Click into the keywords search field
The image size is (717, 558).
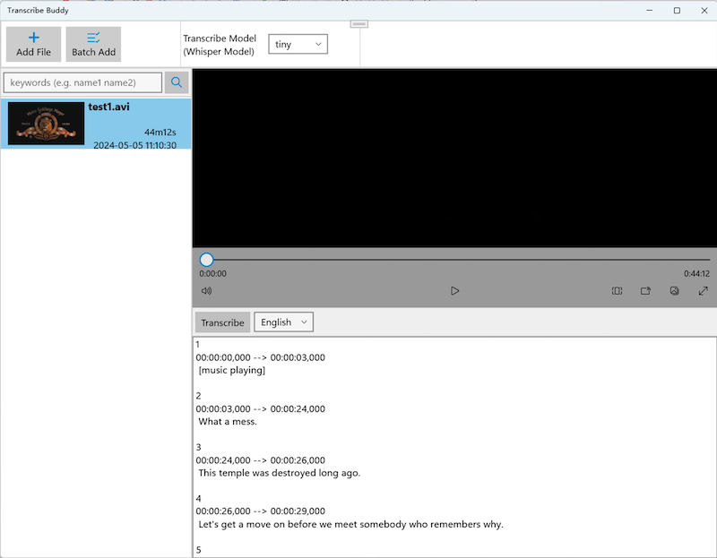pos(82,82)
